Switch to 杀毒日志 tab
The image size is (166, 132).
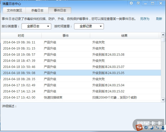pyautogui.click(x=37, y=10)
